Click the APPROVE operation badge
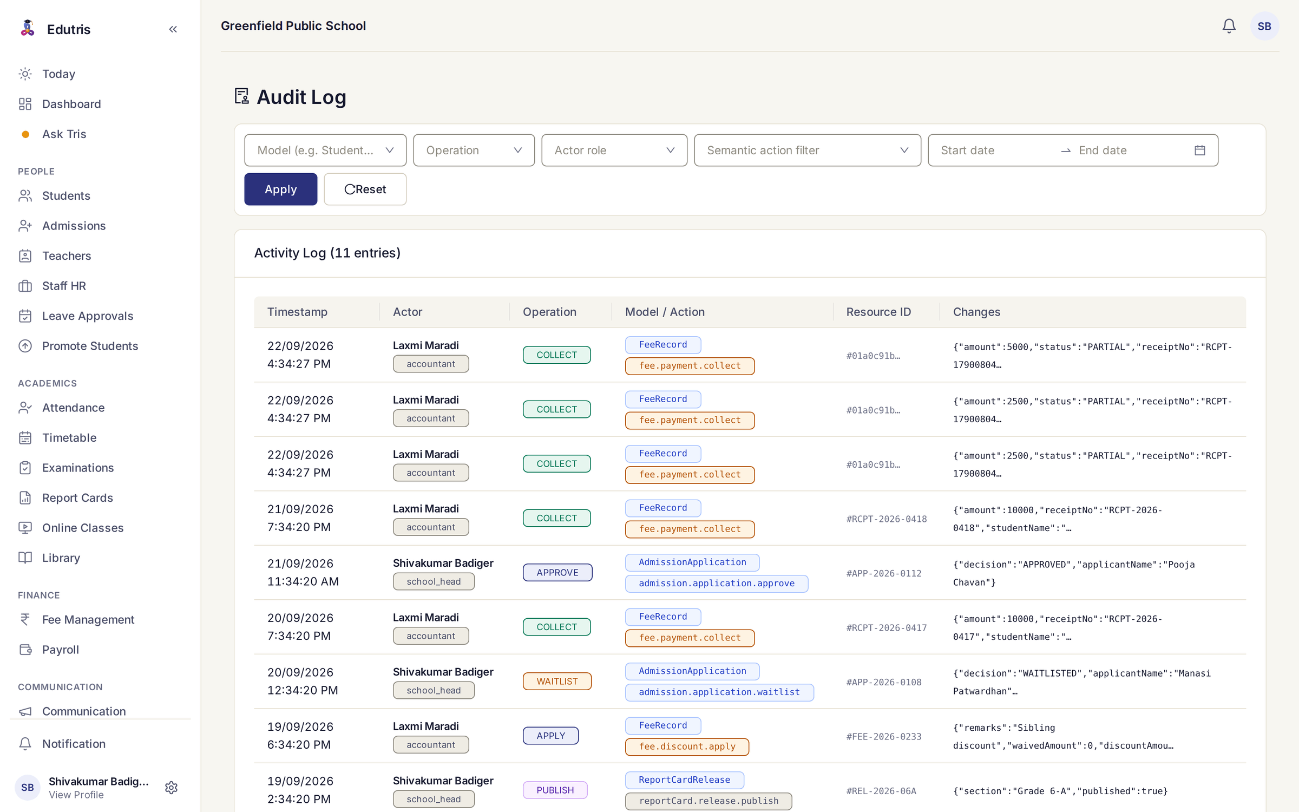The width and height of the screenshot is (1299, 812). pyautogui.click(x=557, y=573)
